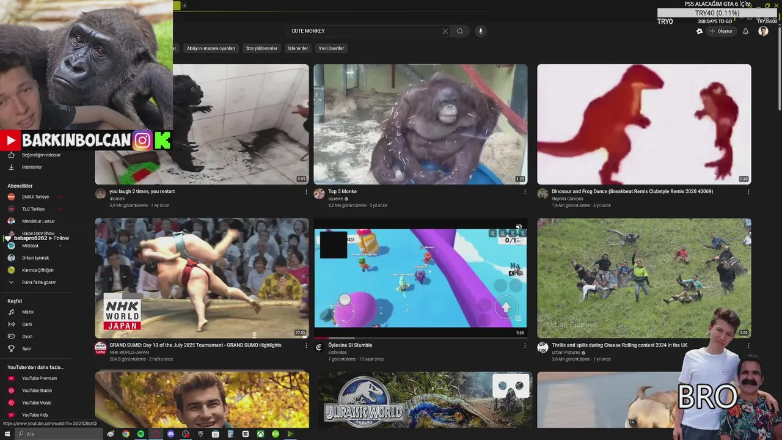Open the Xbox app from the taskbar
The image size is (782, 440).
[x=260, y=434]
